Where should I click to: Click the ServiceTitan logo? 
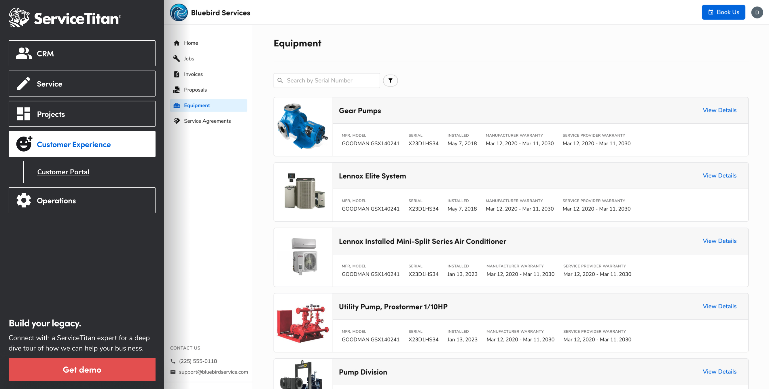point(65,18)
